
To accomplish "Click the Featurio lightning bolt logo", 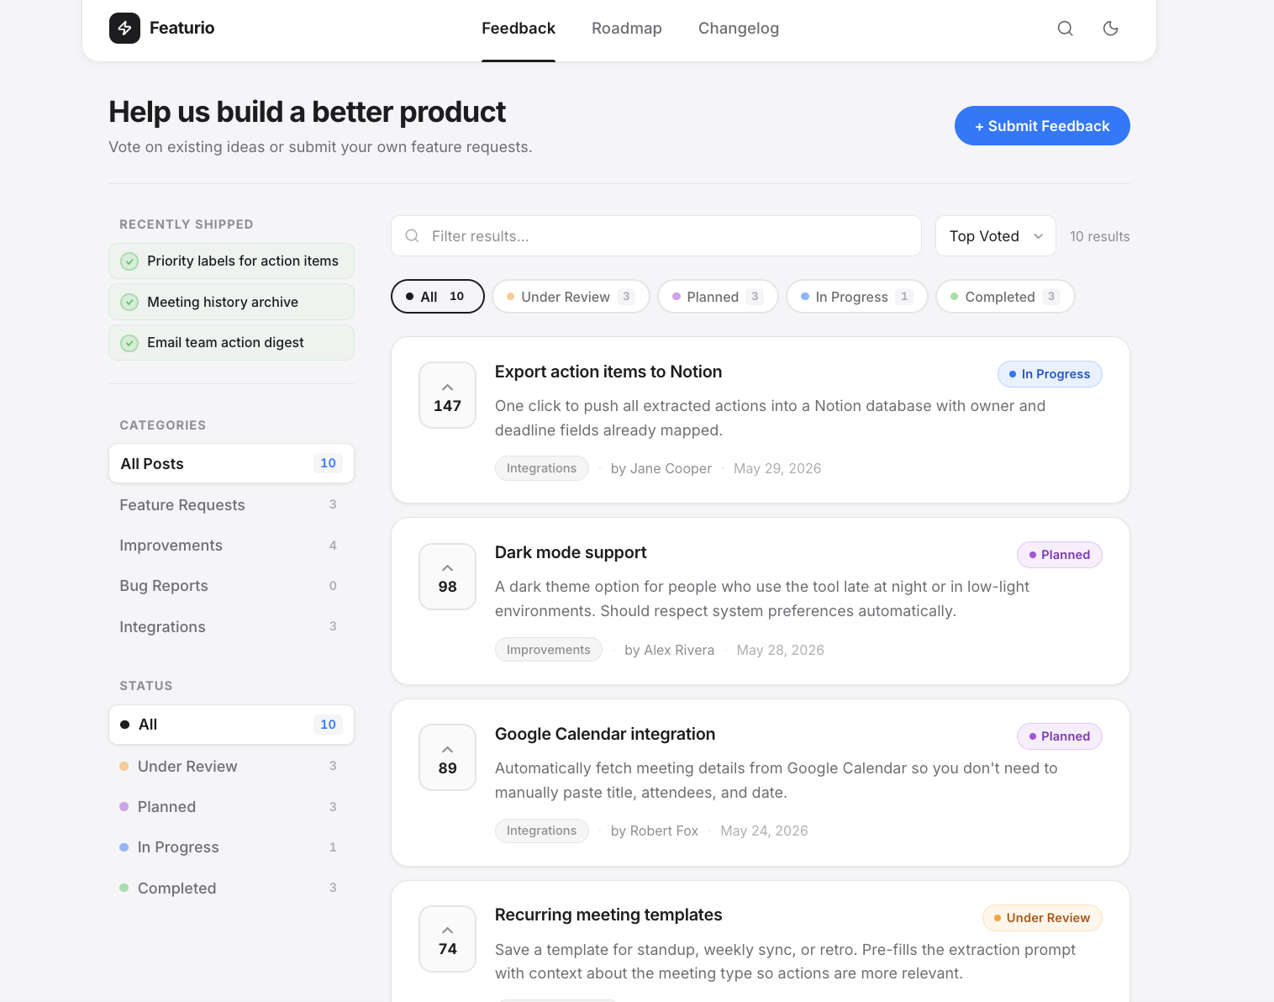I will (x=124, y=28).
